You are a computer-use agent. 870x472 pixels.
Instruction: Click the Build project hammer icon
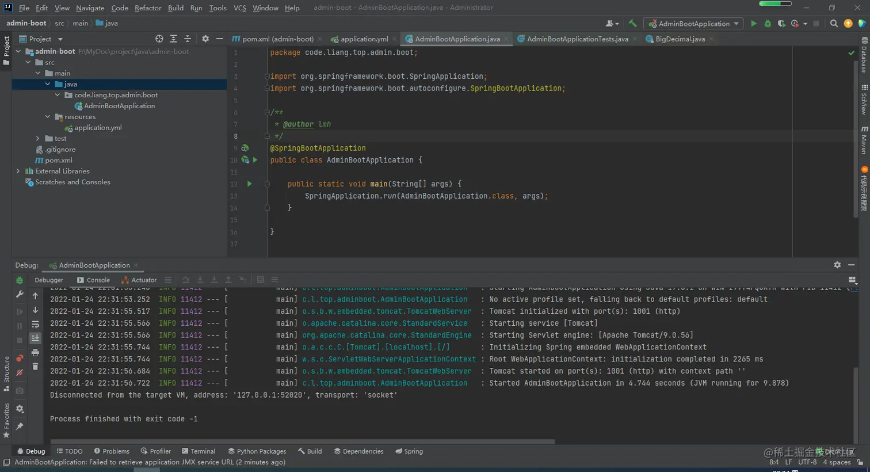pos(632,24)
